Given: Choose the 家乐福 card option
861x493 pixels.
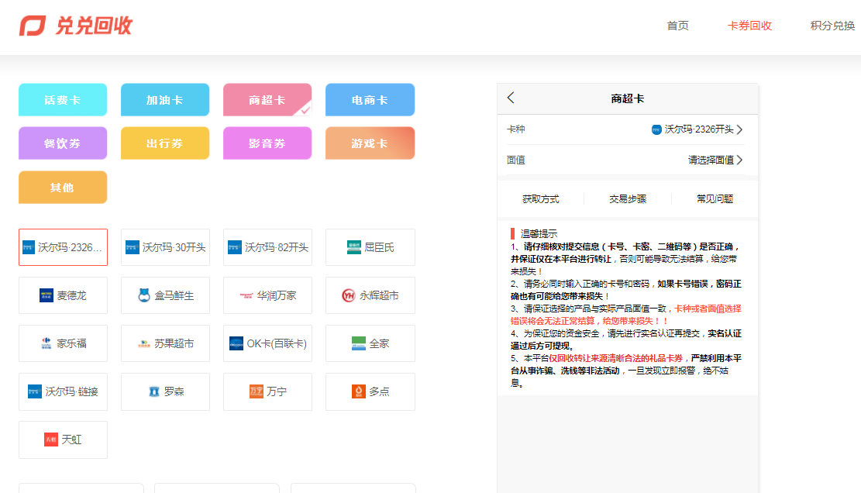Looking at the screenshot, I should 63,343.
